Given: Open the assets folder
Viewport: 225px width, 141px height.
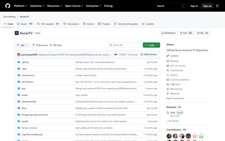Looking at the screenshot, I should pos(25,95).
